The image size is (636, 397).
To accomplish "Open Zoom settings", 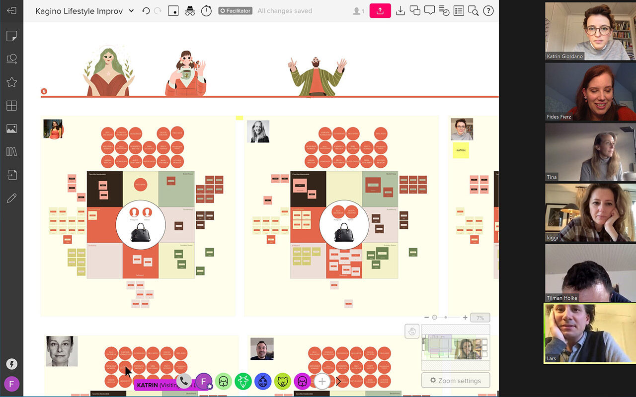I will pyautogui.click(x=456, y=381).
